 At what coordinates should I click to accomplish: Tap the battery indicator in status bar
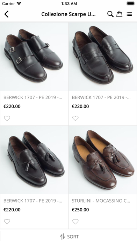point(131,4)
